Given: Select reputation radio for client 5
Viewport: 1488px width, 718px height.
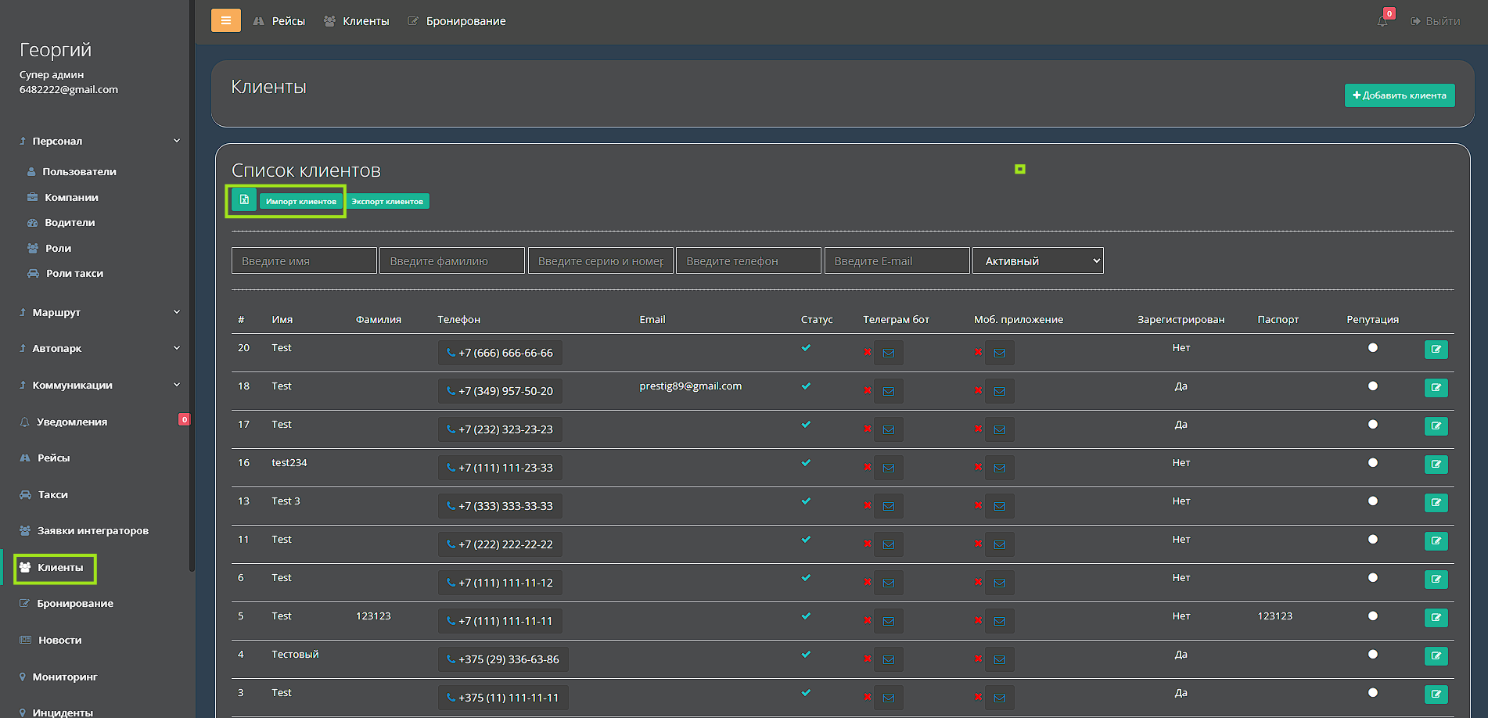Looking at the screenshot, I should coord(1372,616).
